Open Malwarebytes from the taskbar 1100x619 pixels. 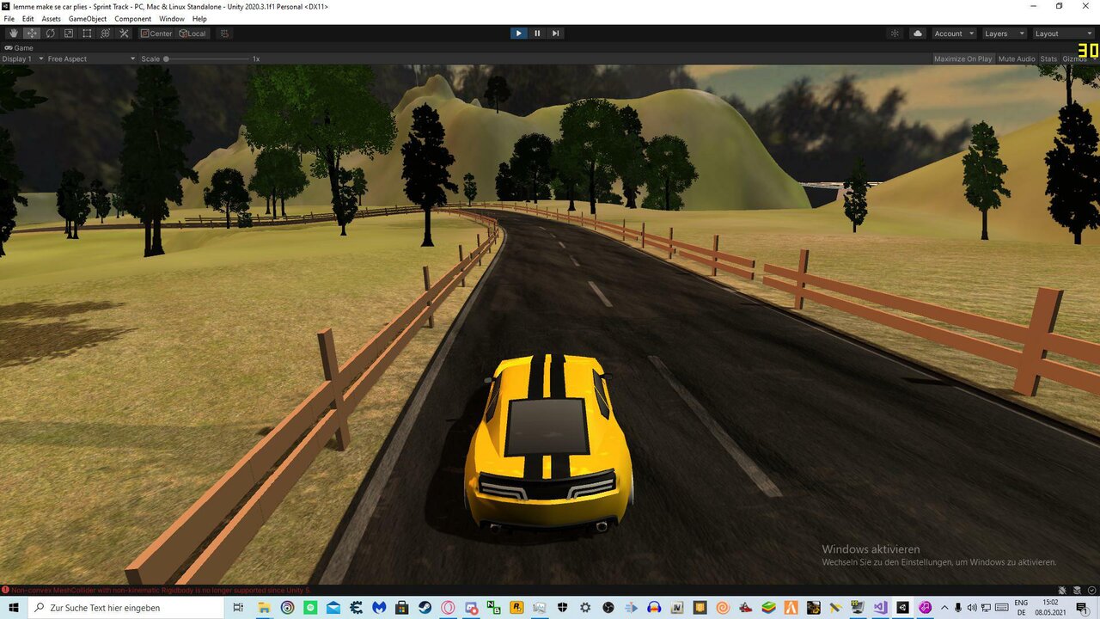coord(379,608)
